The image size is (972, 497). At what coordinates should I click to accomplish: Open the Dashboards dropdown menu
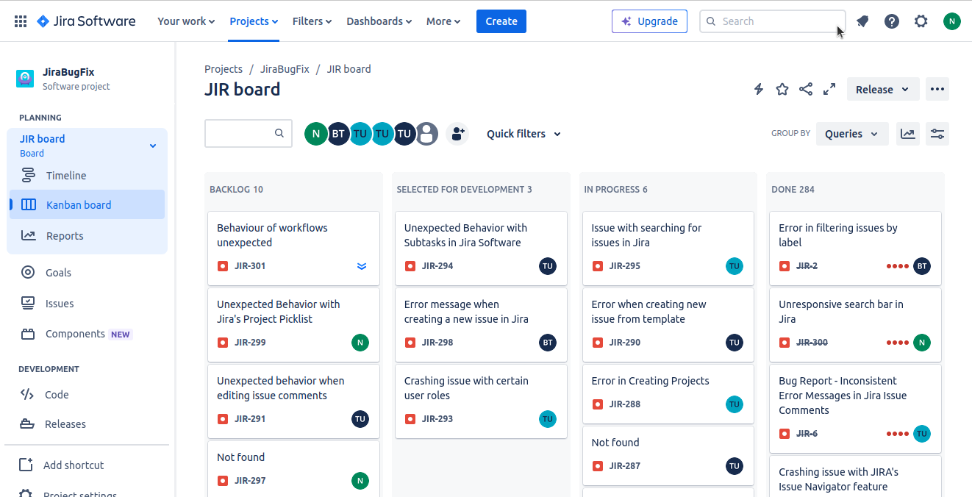point(379,21)
